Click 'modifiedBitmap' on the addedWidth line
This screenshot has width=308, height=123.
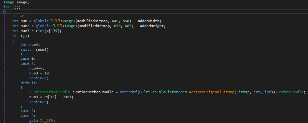point(92,21)
